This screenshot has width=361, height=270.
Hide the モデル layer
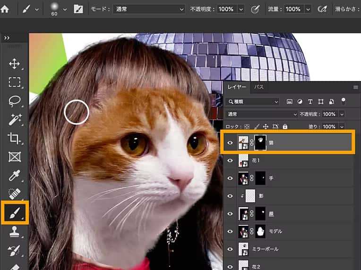click(230, 231)
